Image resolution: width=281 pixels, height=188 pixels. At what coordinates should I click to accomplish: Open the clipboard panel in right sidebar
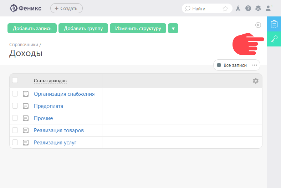click(274, 24)
